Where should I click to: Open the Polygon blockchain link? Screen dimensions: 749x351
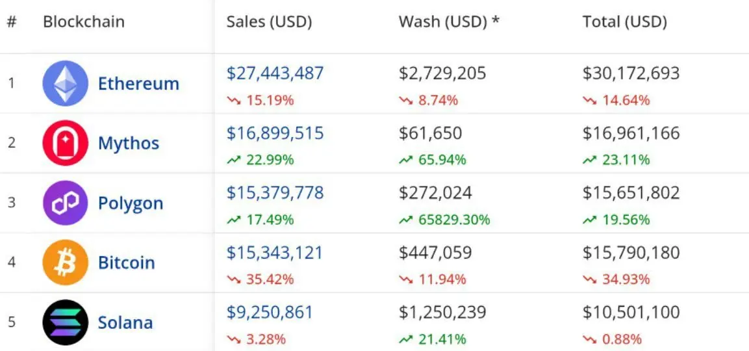coord(131,203)
